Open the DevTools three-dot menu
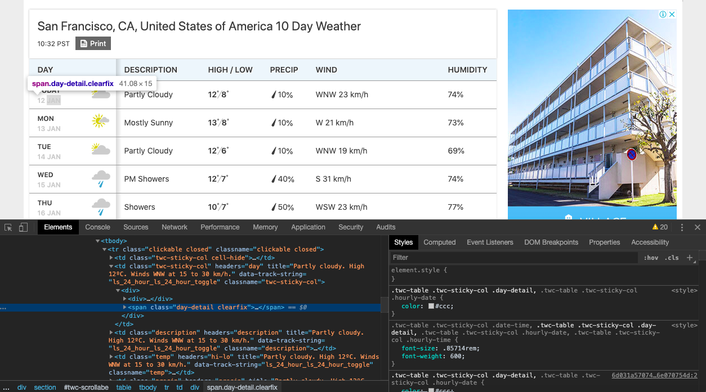Viewport: 706px width, 392px height. [682, 227]
